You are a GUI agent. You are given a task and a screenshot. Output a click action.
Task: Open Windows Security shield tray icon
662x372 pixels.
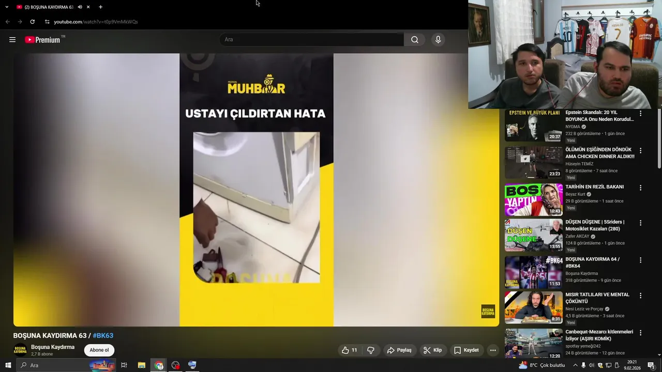click(x=600, y=365)
